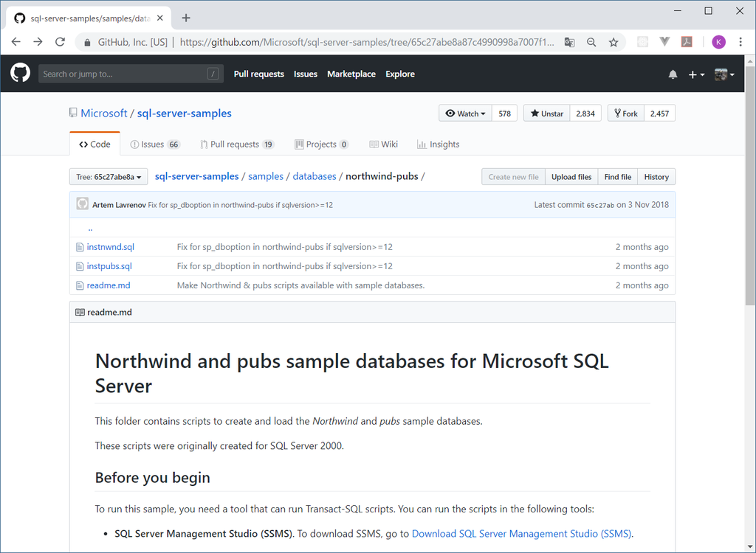756x553 pixels.
Task: Click the gray downward-arrow extension icon
Action: [664, 42]
